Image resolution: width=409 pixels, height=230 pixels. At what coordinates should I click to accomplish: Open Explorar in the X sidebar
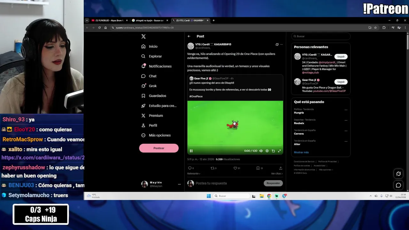(x=152, y=56)
